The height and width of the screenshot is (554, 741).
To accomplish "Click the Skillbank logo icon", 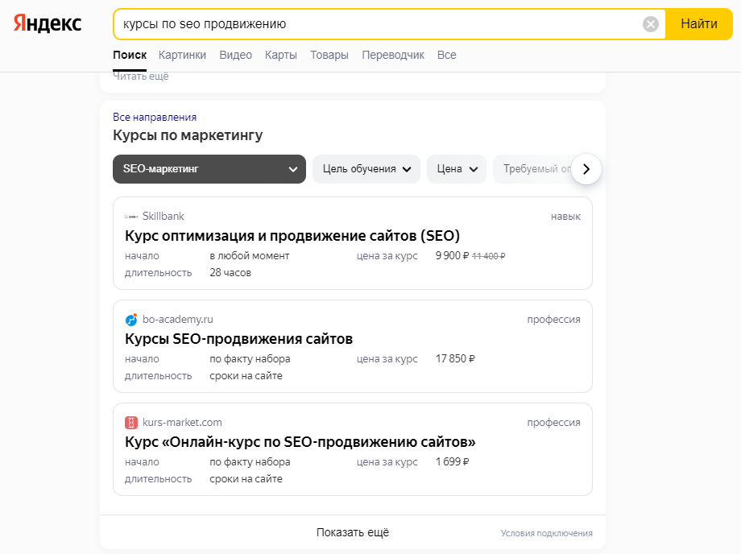I will click(x=131, y=217).
